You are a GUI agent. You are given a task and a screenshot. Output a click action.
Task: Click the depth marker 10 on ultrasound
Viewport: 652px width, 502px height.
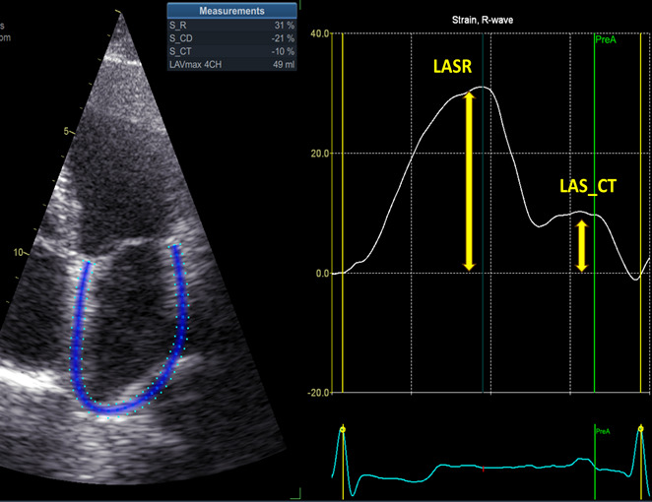(17, 253)
